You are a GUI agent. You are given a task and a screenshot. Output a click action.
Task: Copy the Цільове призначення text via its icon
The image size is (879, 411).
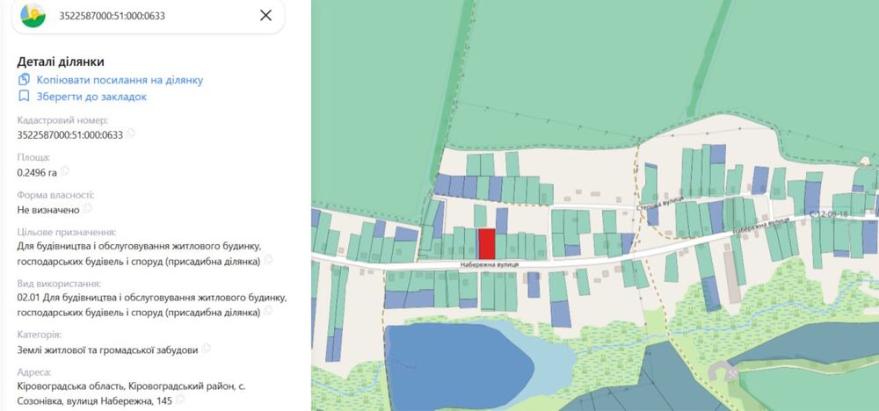pyautogui.click(x=268, y=260)
